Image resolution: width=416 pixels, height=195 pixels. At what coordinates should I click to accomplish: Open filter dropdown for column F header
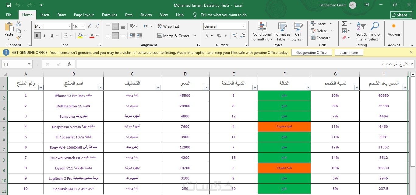308,88
